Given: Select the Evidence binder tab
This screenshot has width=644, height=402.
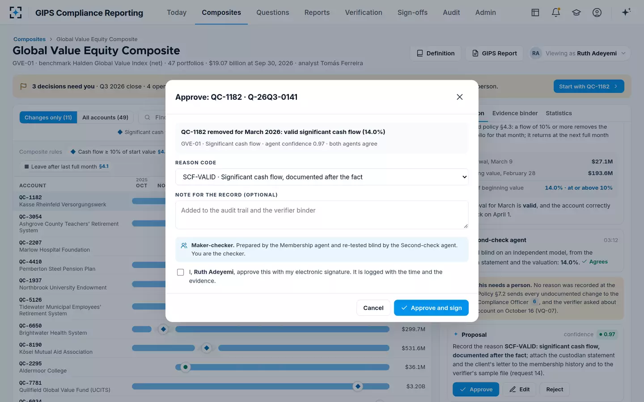Looking at the screenshot, I should (515, 113).
